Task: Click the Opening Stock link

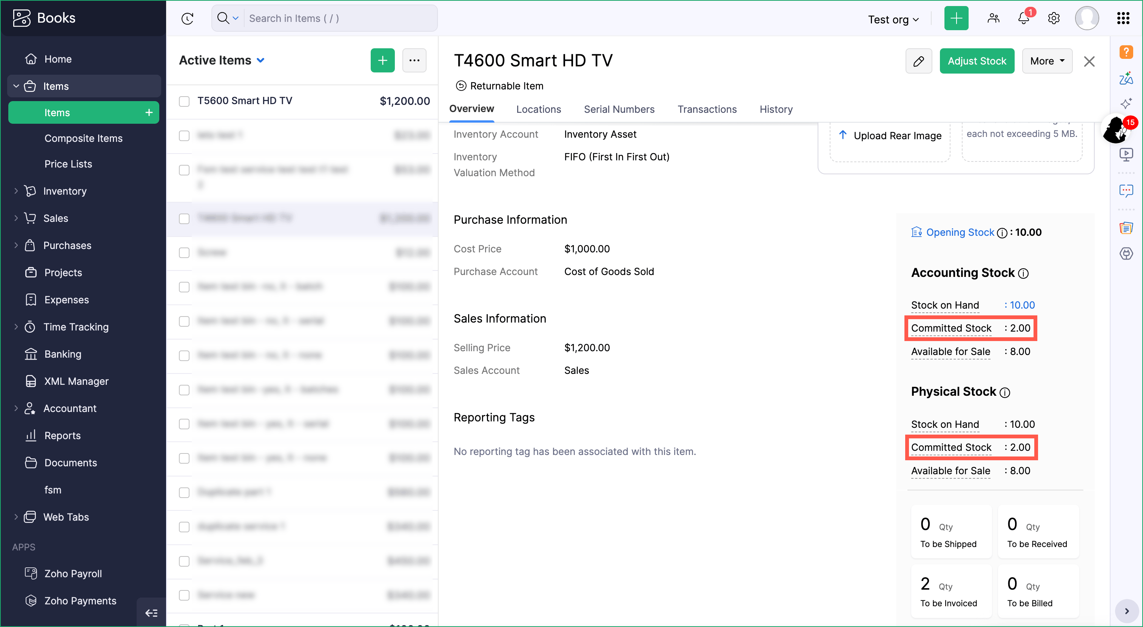Action: click(960, 232)
